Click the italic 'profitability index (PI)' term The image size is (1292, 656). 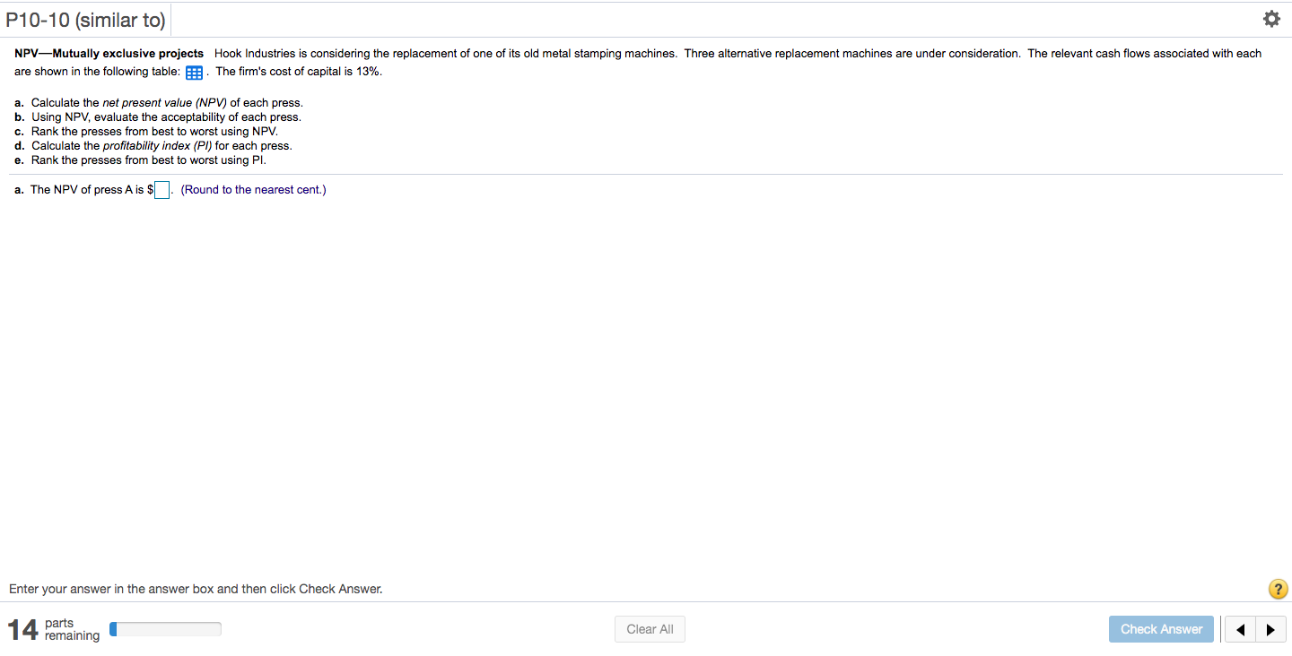click(158, 146)
